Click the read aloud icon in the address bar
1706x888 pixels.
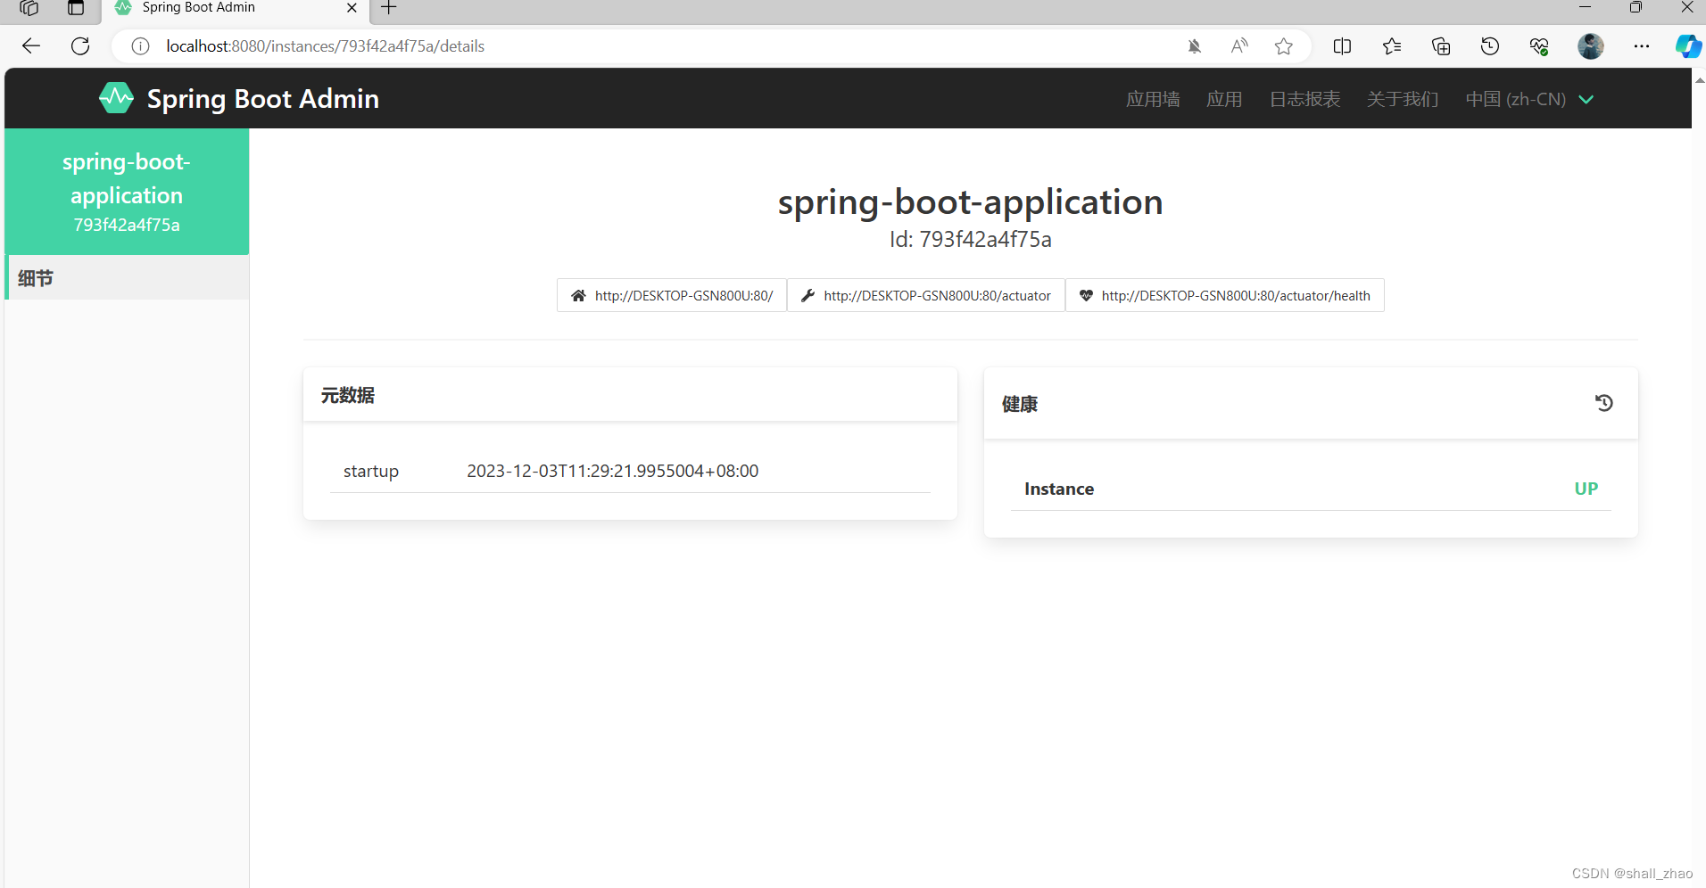tap(1238, 46)
